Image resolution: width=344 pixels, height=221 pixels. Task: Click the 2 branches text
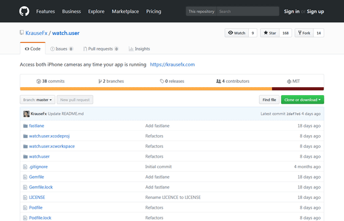tap(114, 81)
